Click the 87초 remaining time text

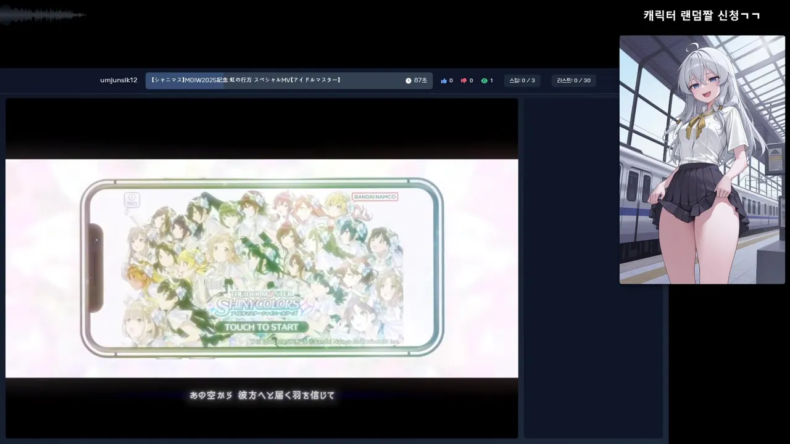click(x=420, y=81)
